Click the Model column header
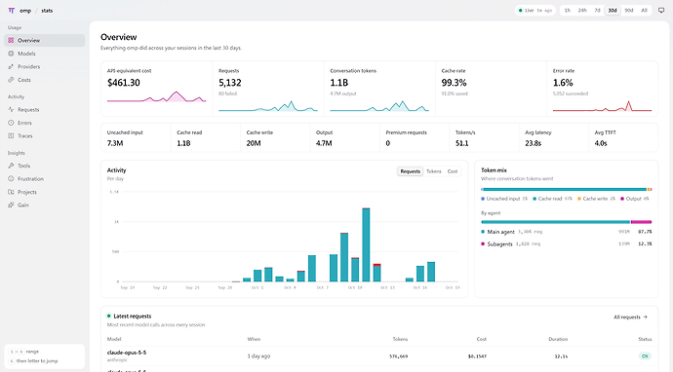 pos(114,339)
